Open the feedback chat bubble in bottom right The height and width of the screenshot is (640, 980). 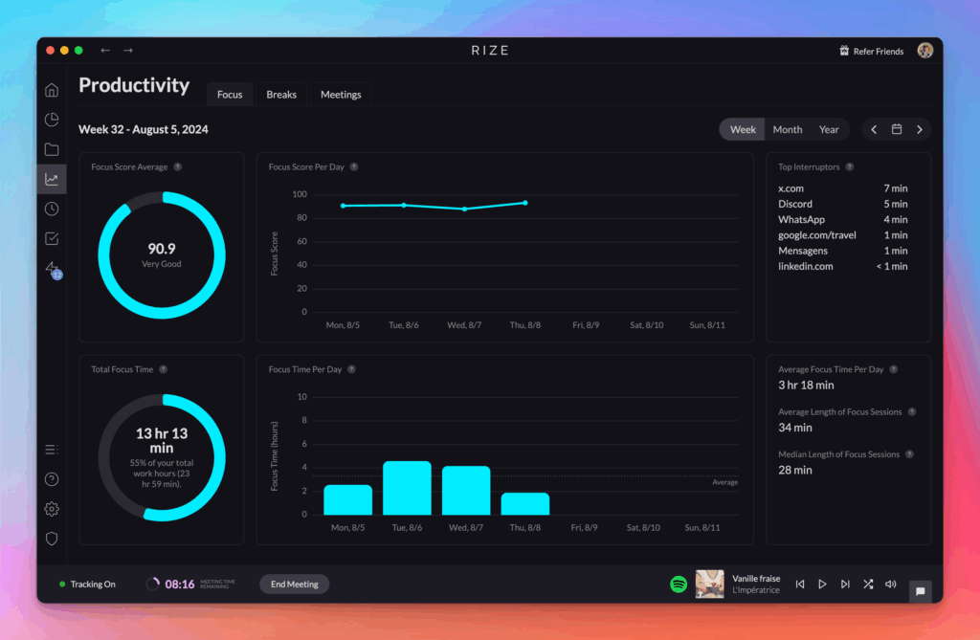pyautogui.click(x=920, y=591)
